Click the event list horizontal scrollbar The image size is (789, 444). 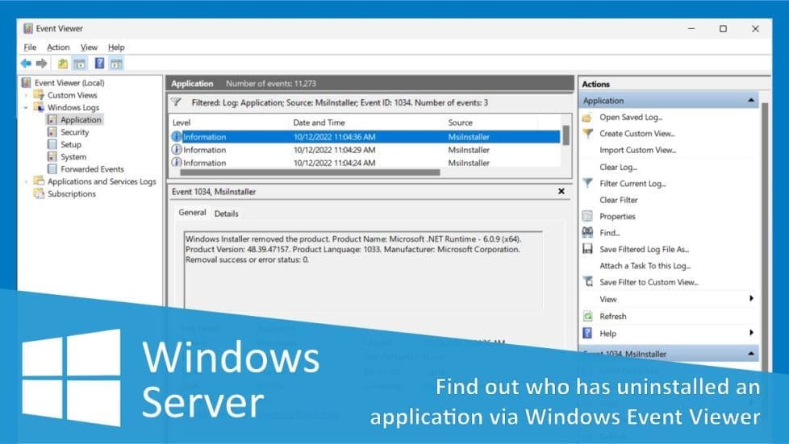coord(310,172)
